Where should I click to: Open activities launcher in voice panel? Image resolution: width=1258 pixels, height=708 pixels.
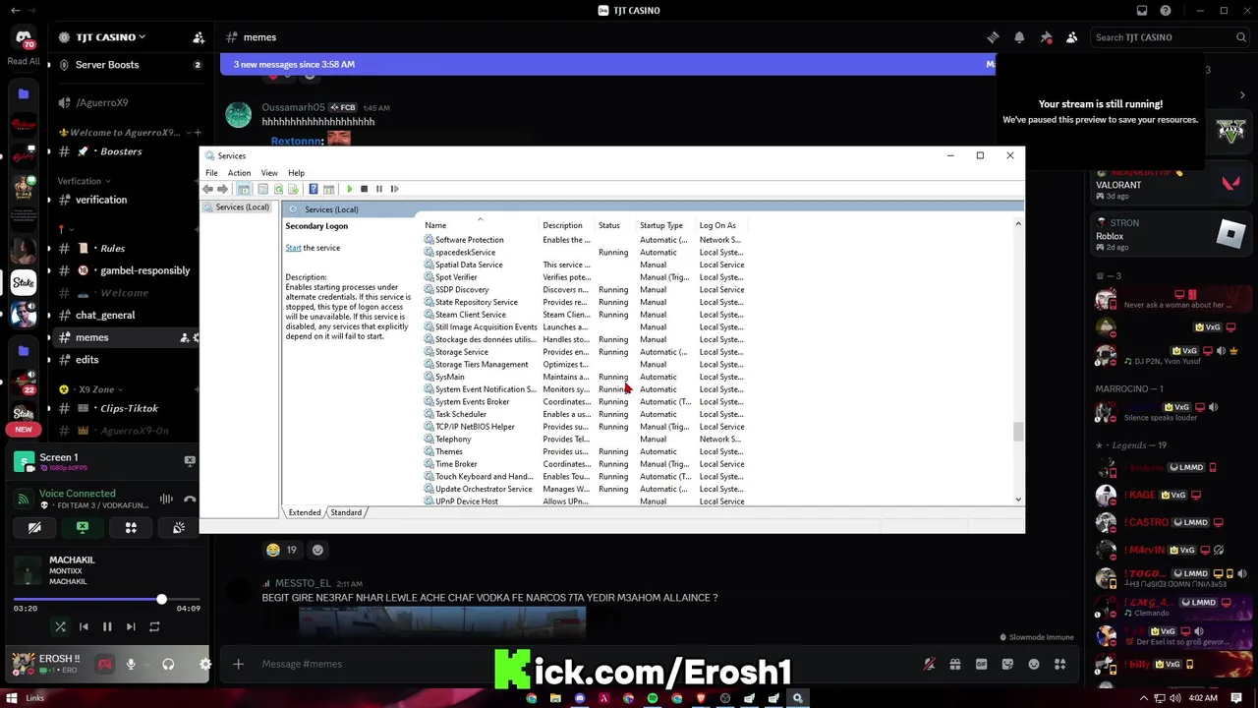[x=131, y=528]
